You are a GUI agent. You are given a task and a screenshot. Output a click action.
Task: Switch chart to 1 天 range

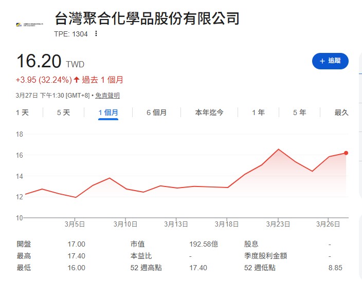(22, 113)
